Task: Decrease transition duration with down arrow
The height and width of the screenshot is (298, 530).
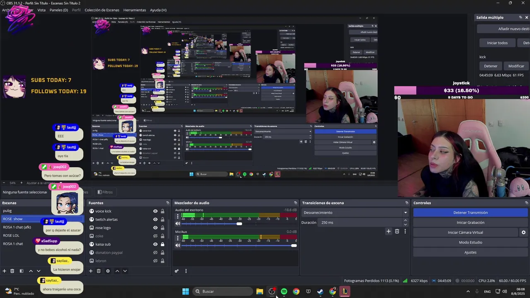Action: [x=405, y=224]
